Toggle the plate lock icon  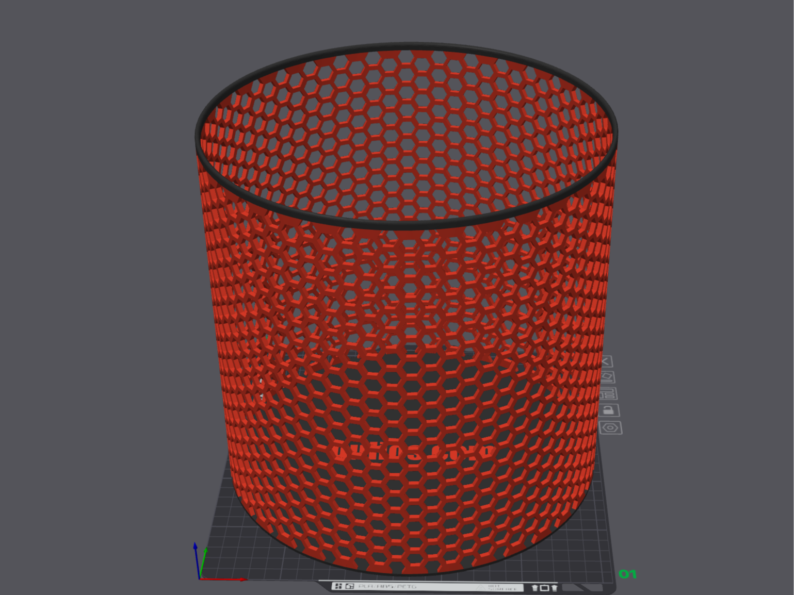click(x=609, y=410)
